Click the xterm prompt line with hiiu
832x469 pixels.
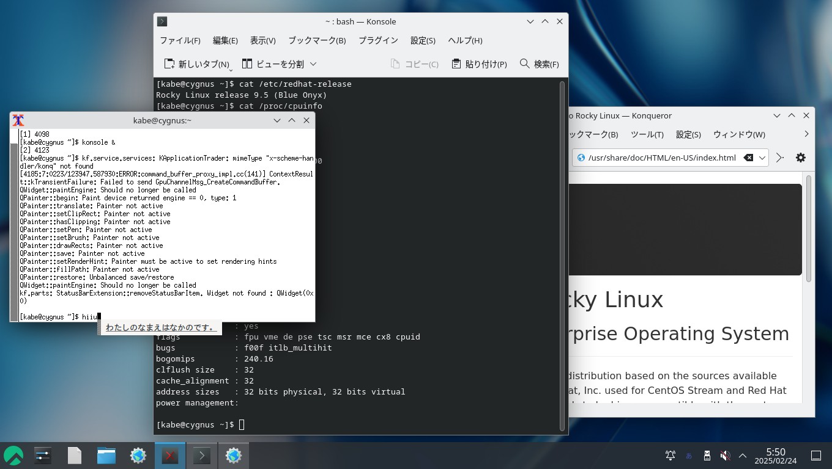point(59,316)
